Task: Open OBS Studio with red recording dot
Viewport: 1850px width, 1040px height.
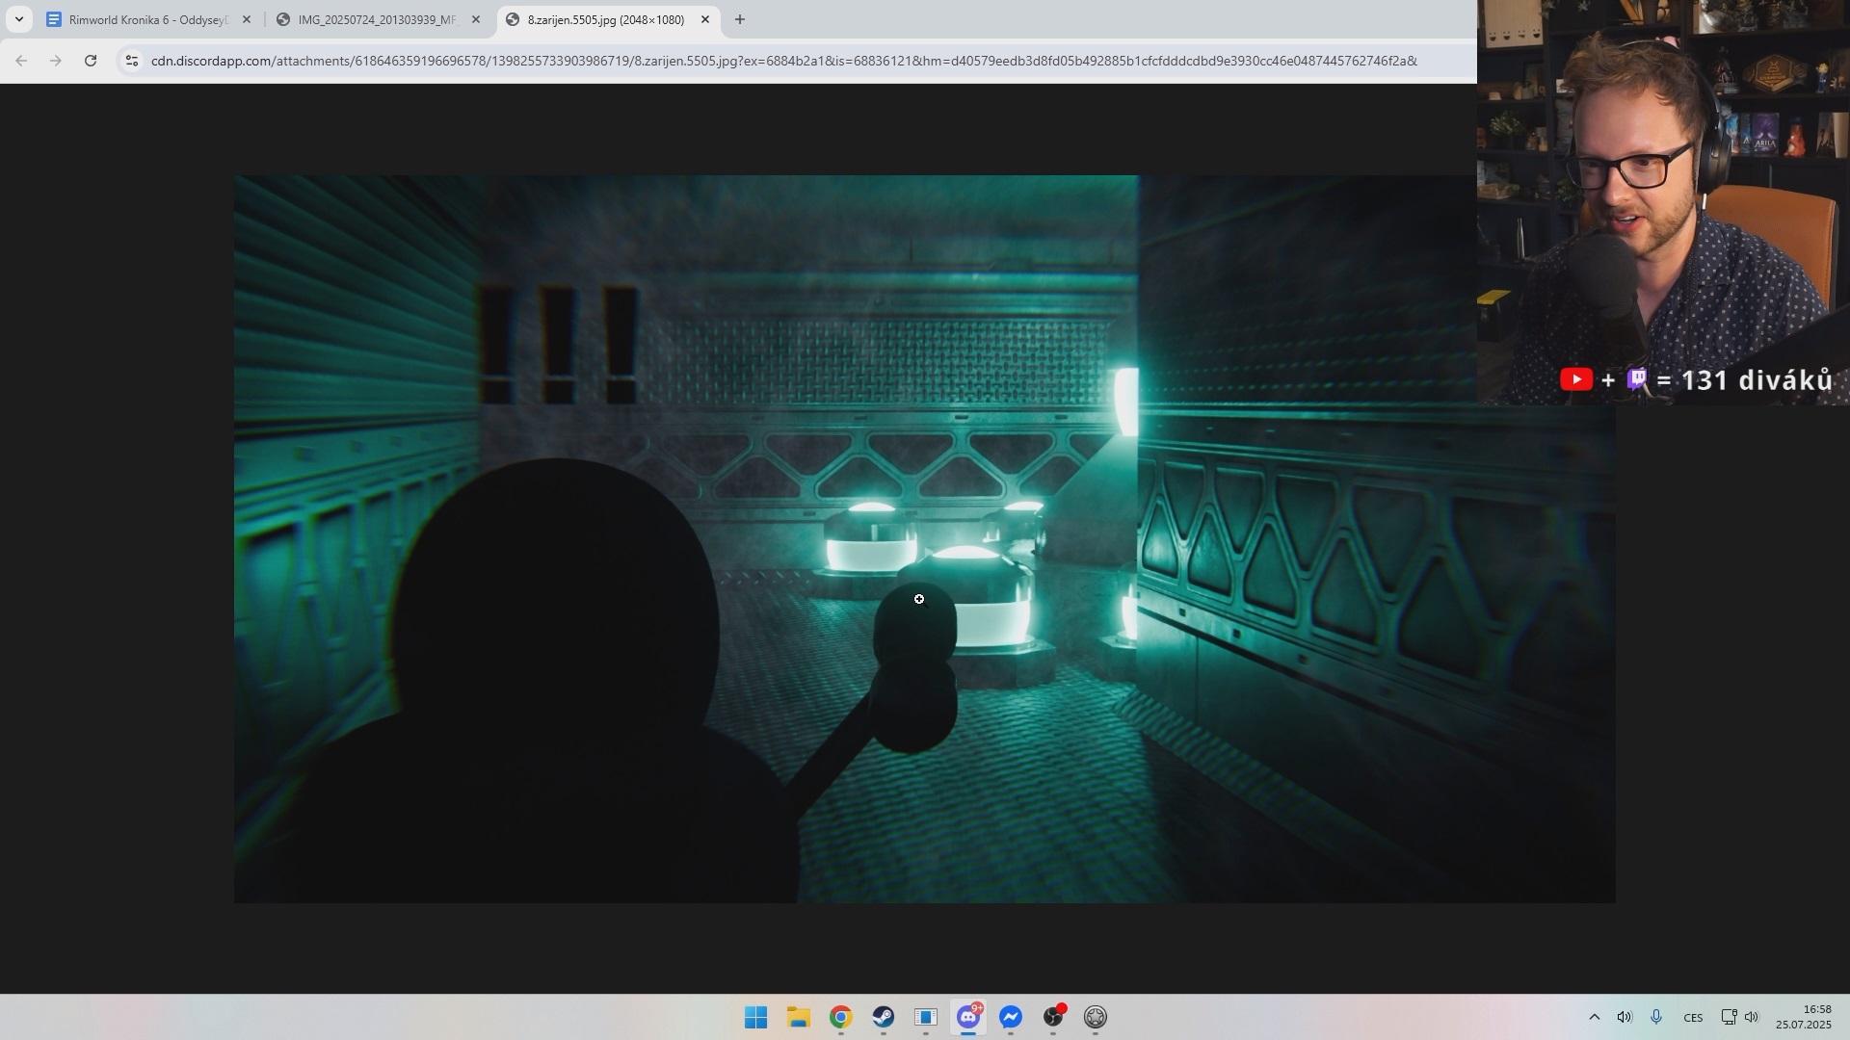Action: [1053, 1017]
